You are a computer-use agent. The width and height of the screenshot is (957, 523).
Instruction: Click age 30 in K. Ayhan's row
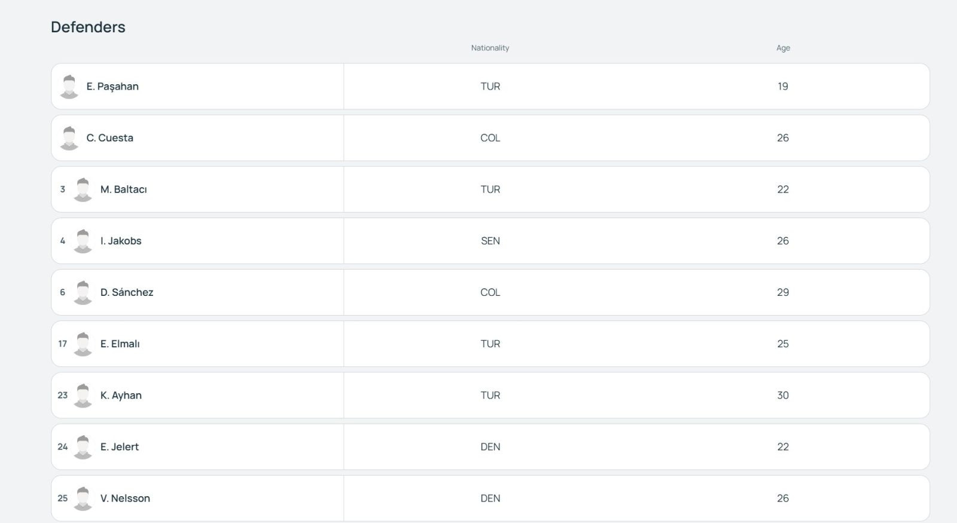pos(783,395)
